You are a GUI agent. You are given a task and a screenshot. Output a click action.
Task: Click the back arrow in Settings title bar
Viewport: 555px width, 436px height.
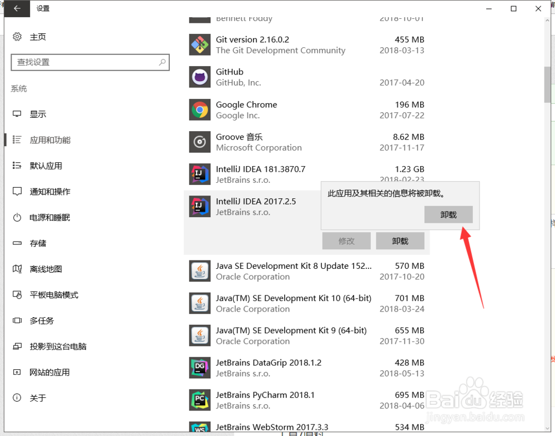click(x=17, y=8)
